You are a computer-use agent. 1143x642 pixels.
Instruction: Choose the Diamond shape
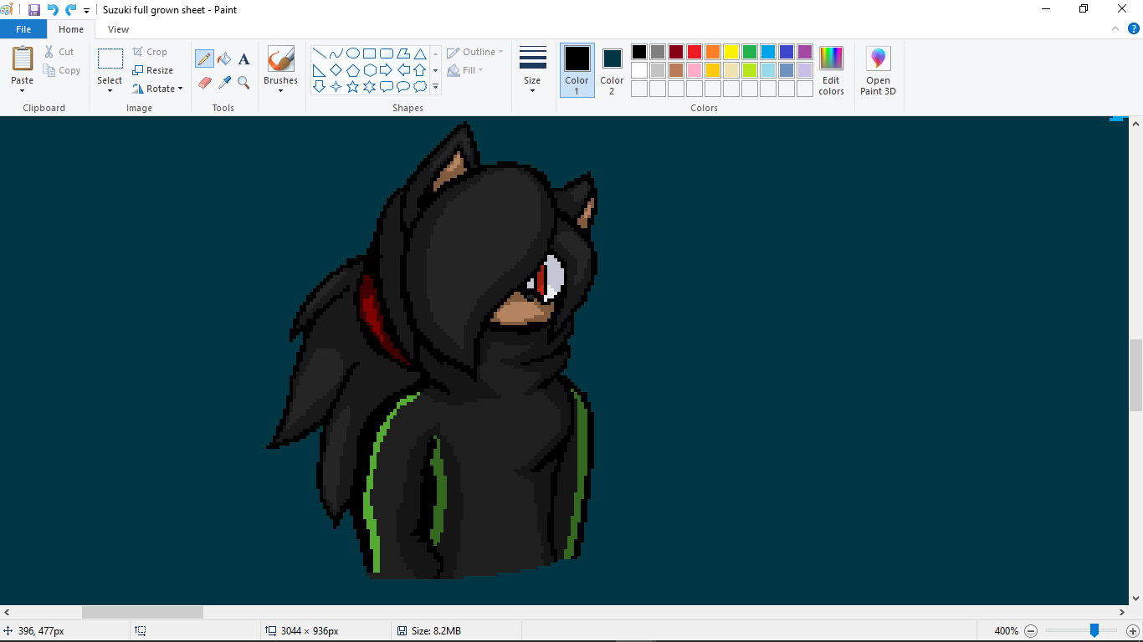click(x=336, y=70)
